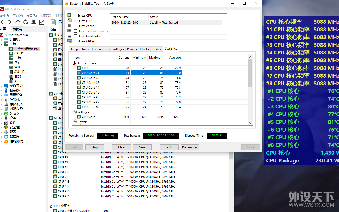Viewport: 339px width, 212px height.
Task: Expand the 性能测试 tree node
Action: 2,141
